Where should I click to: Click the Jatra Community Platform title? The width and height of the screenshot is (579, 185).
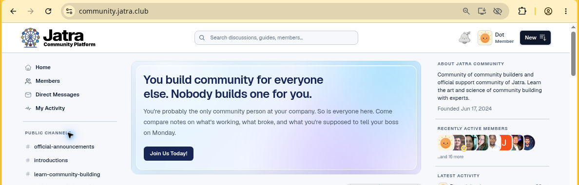pyautogui.click(x=69, y=38)
